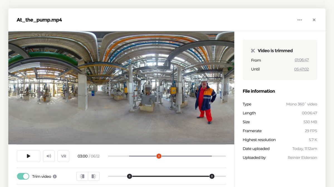Close the At_the_pump.mp4 dialog

click(314, 20)
